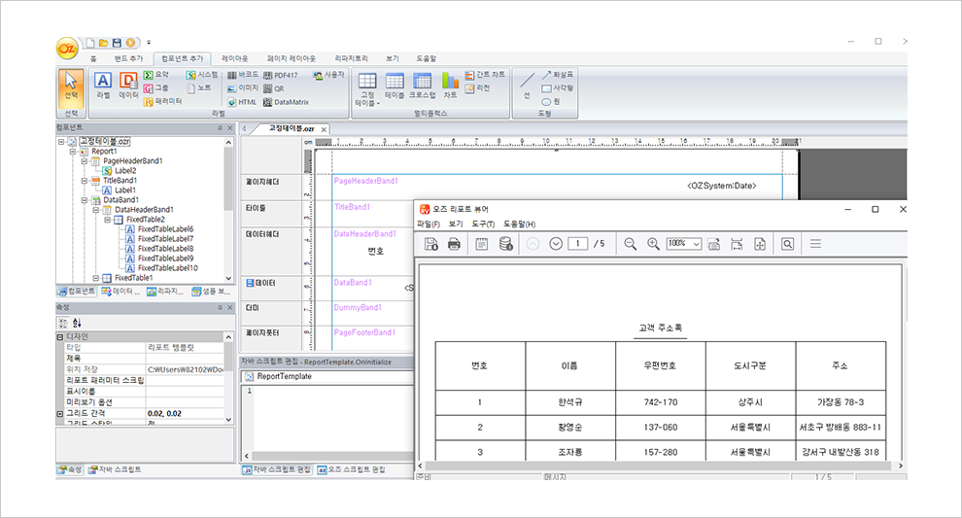Choose the 원 circle shape

pyautogui.click(x=551, y=101)
